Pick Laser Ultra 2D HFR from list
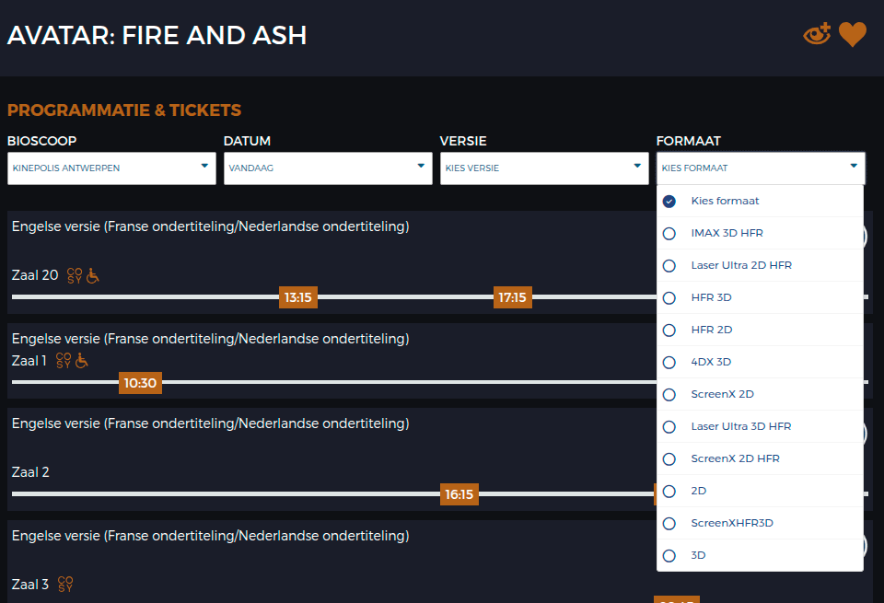Screen dimensions: 884x603 click(740, 265)
